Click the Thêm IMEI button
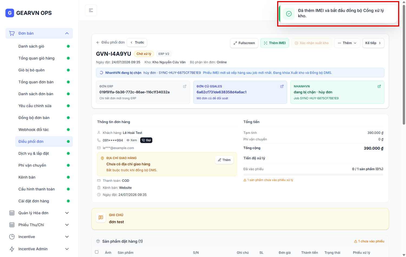The height and width of the screenshot is (257, 406). point(275,43)
